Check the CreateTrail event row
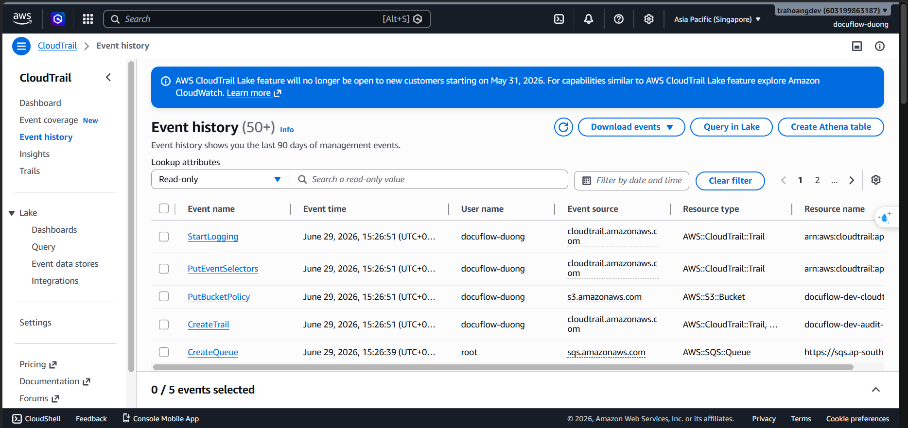Screen dimensions: 908x428 (164, 325)
